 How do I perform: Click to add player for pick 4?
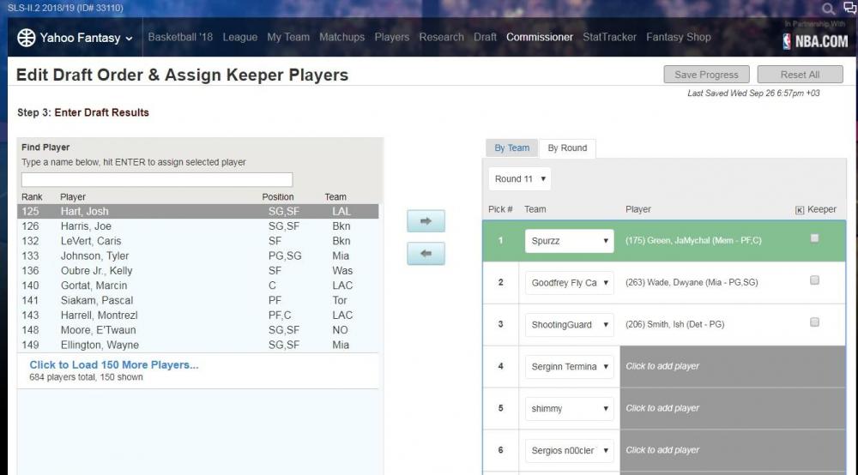(x=732, y=366)
